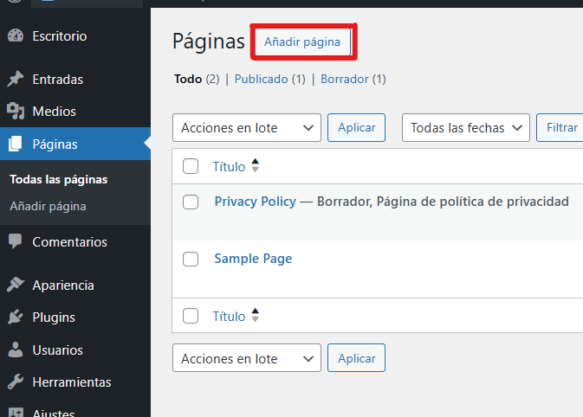
Task: Click the Añadir página button at top
Action: pos(302,42)
